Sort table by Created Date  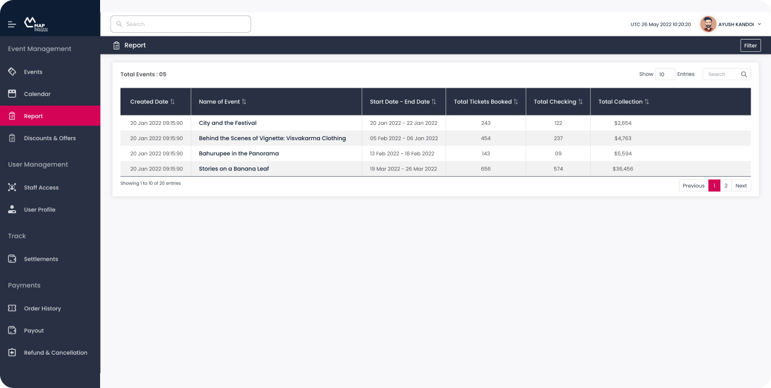pyautogui.click(x=172, y=102)
